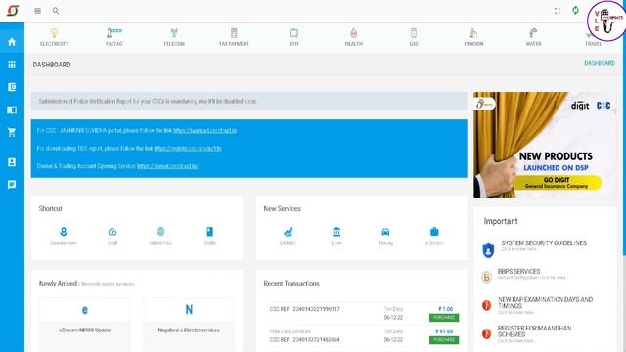Click the police verification notice bar

tap(249, 101)
